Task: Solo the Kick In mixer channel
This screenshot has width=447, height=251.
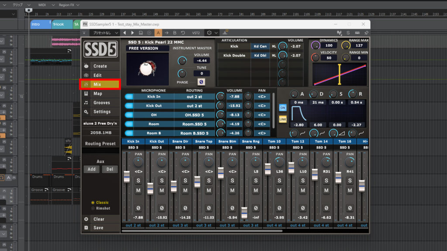Action: [138, 181]
